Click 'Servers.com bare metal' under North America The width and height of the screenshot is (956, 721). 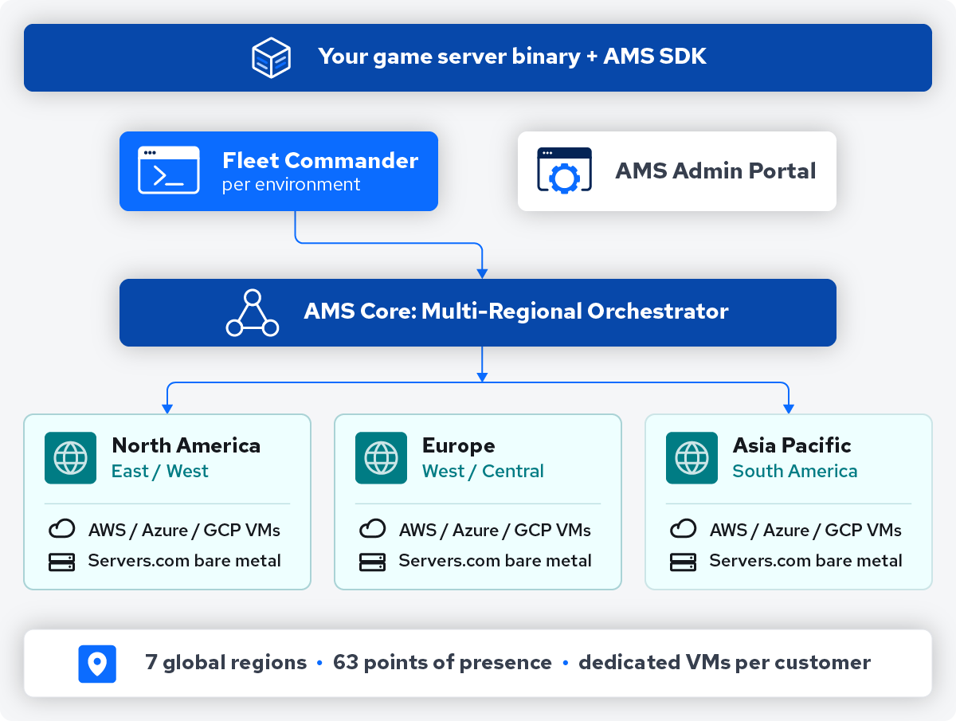(185, 561)
